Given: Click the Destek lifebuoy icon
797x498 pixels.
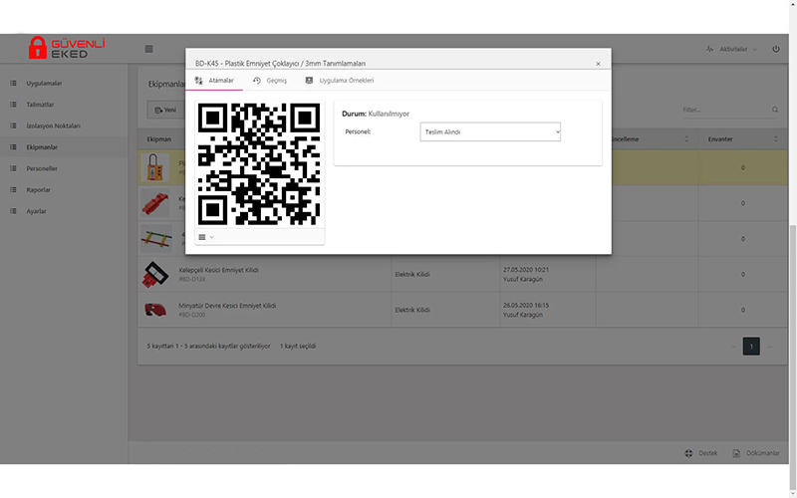Looking at the screenshot, I should [688, 453].
